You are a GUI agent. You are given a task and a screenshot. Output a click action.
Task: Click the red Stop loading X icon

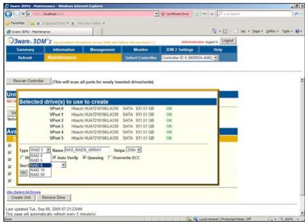pyautogui.click(x=212, y=14)
